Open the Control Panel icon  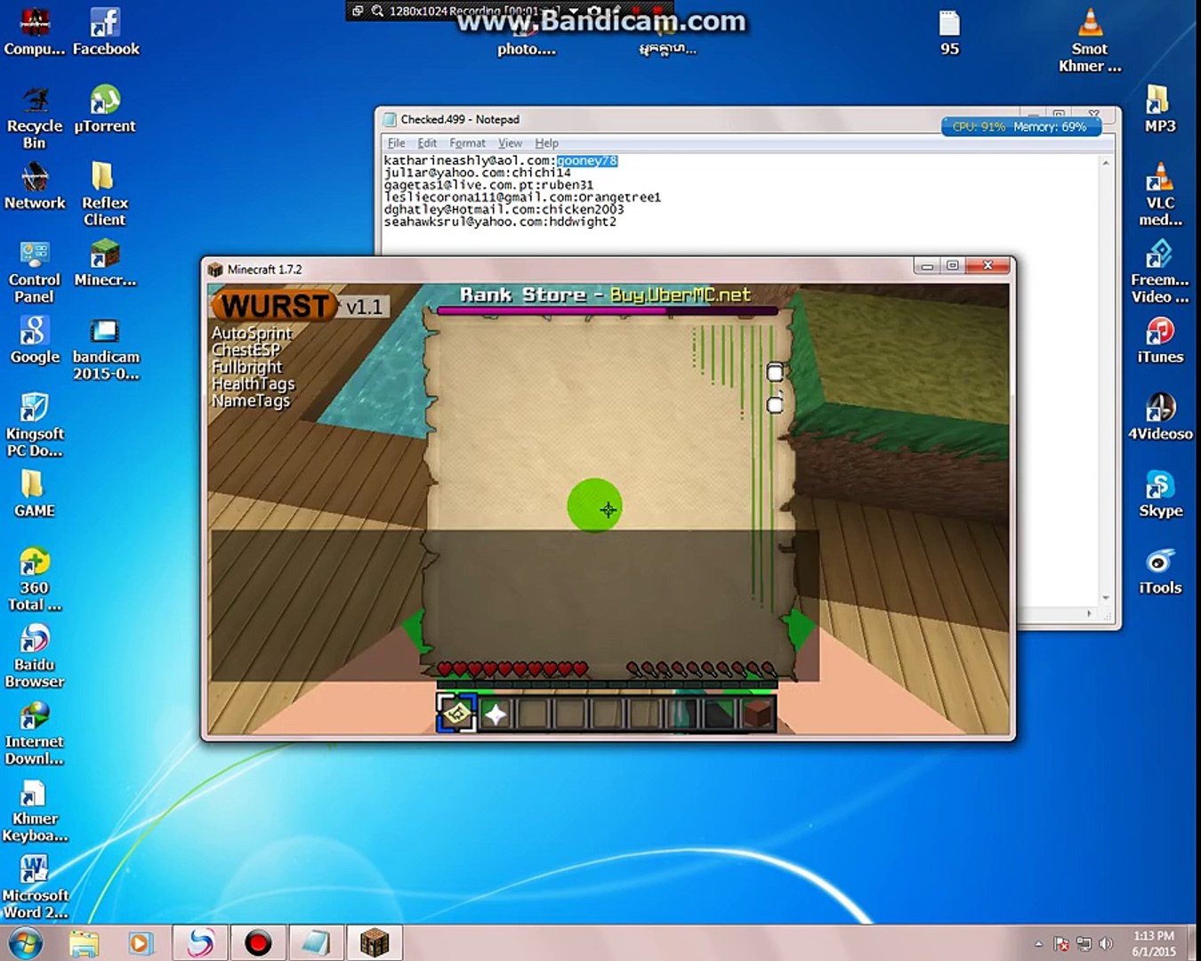pos(35,271)
